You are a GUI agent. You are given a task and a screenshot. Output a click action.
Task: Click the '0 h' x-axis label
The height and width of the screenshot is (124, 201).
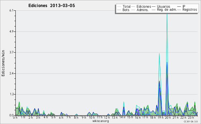tap(15, 118)
